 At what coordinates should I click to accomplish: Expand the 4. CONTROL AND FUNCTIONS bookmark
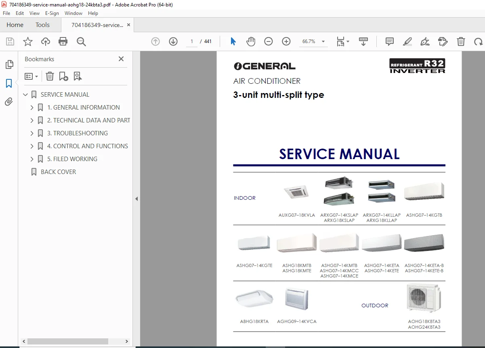[x=32, y=146]
